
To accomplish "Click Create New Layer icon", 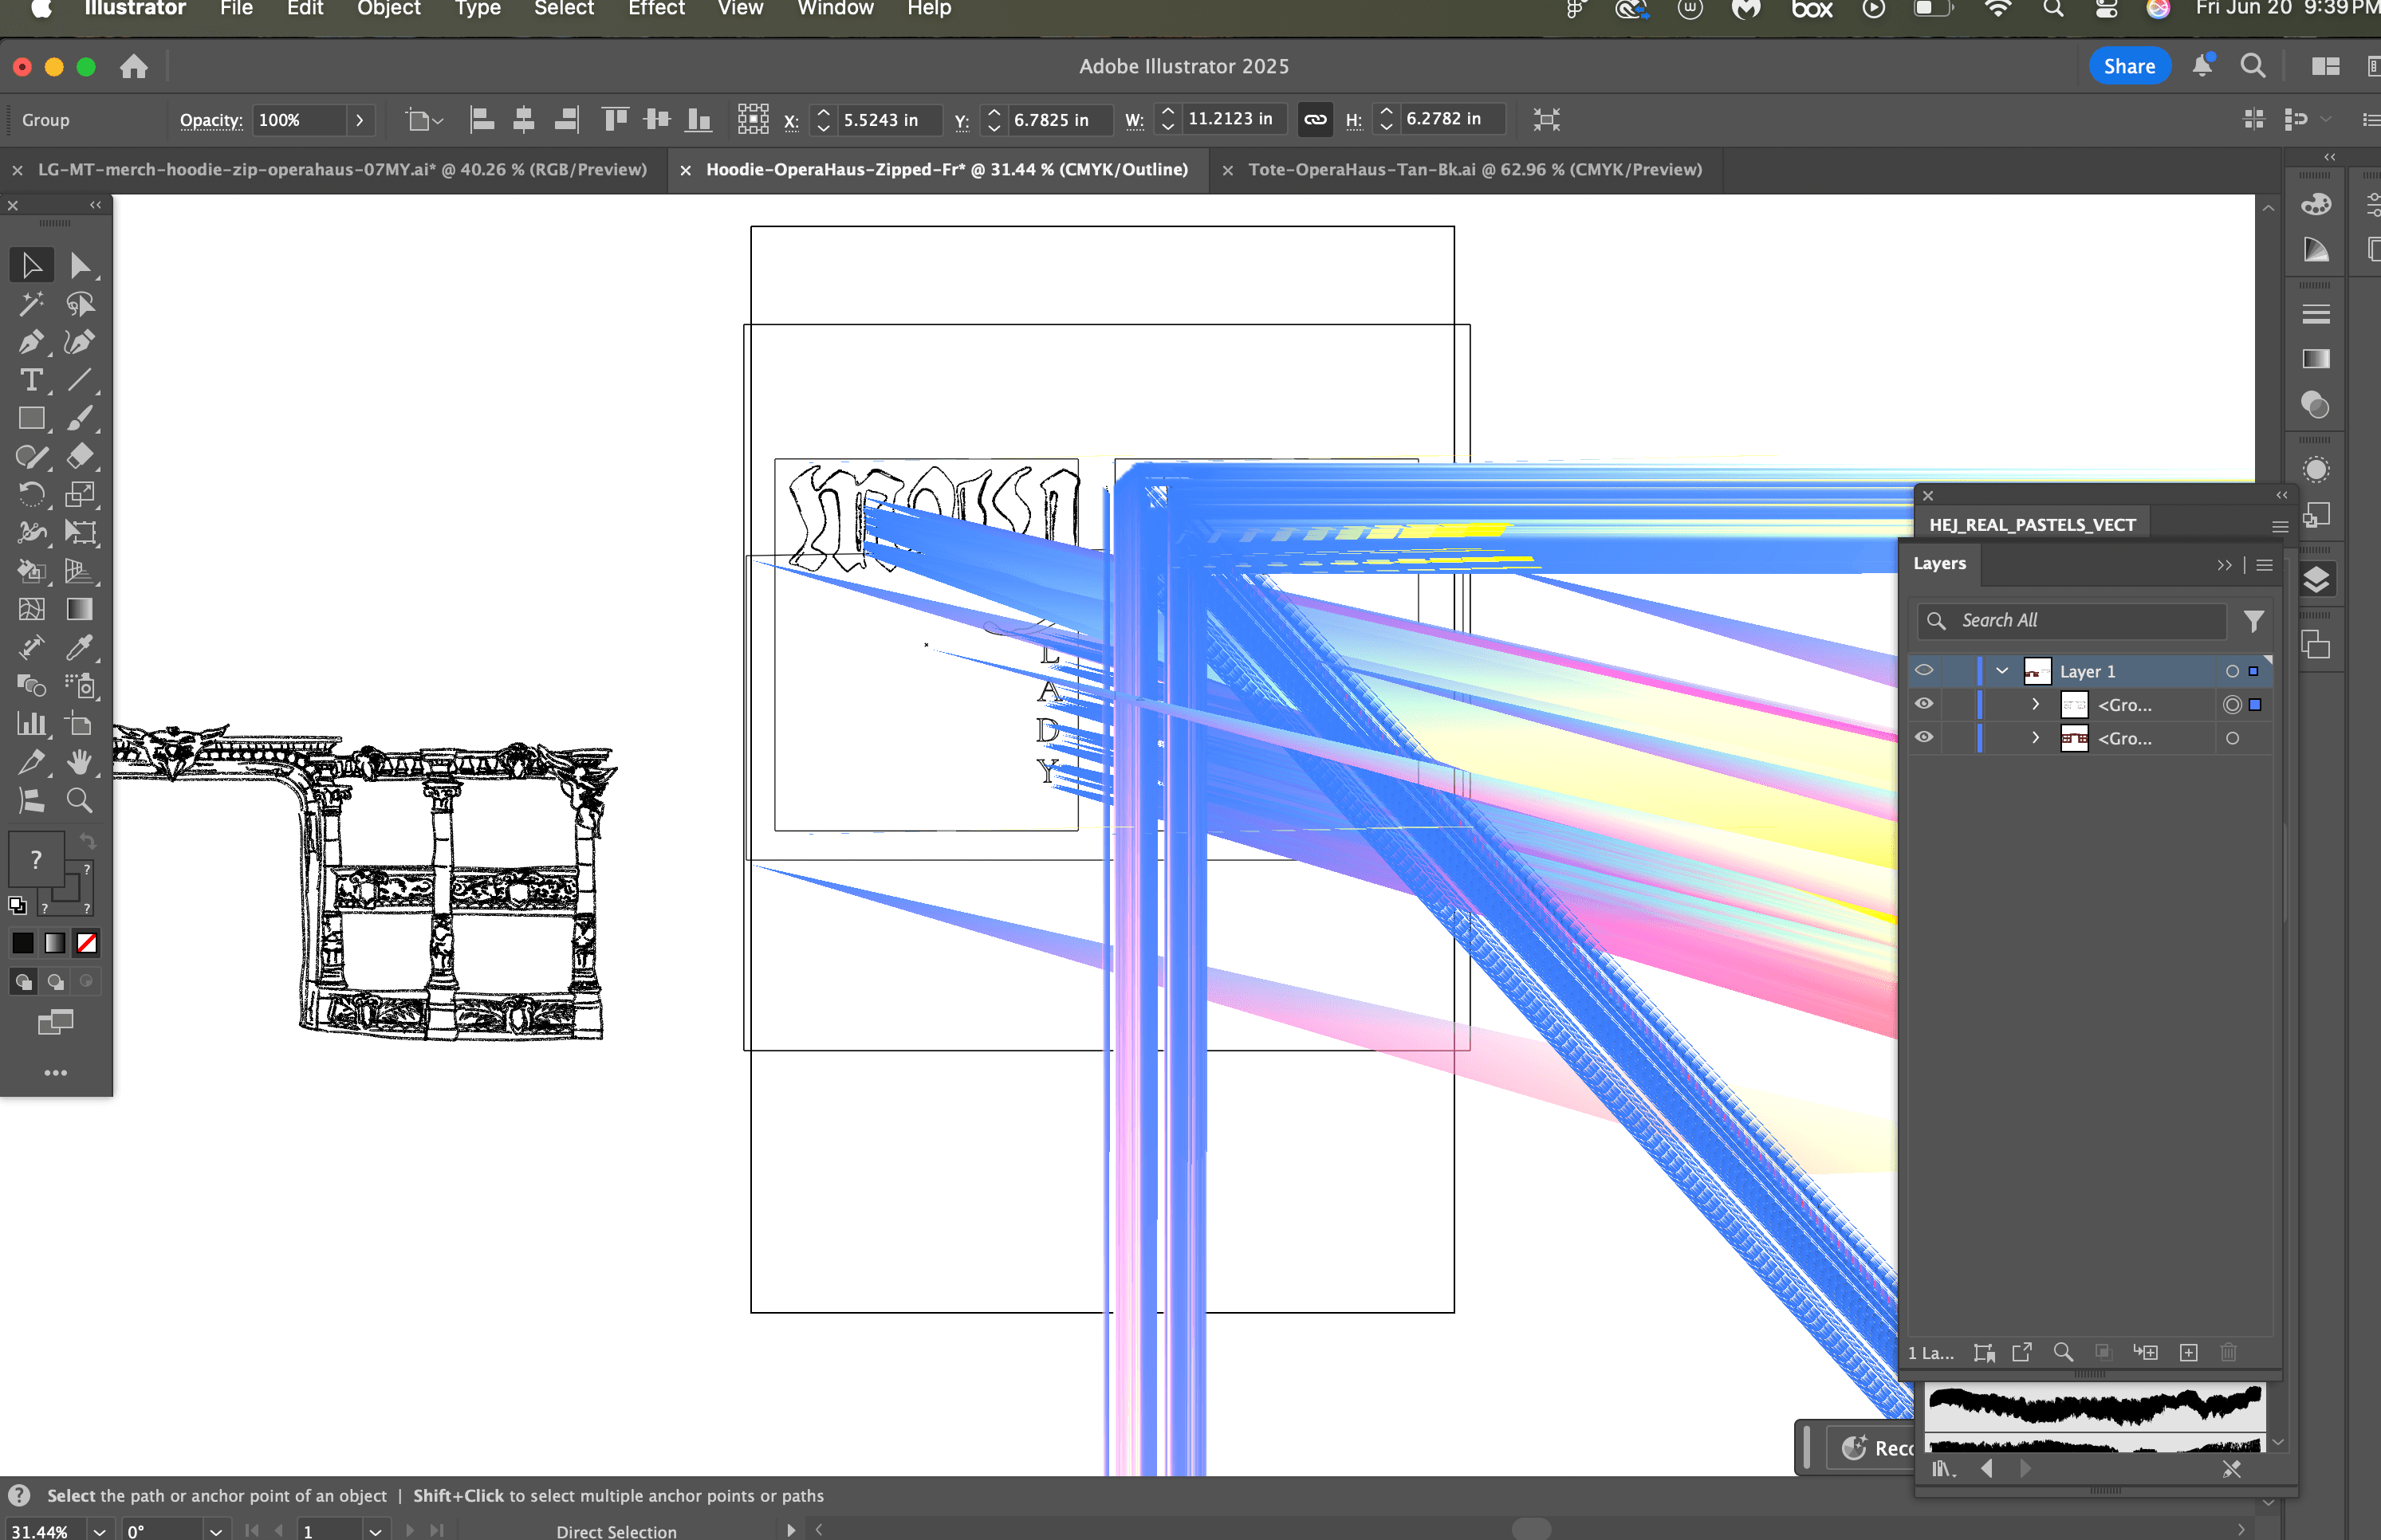I will pyautogui.click(x=2189, y=1352).
